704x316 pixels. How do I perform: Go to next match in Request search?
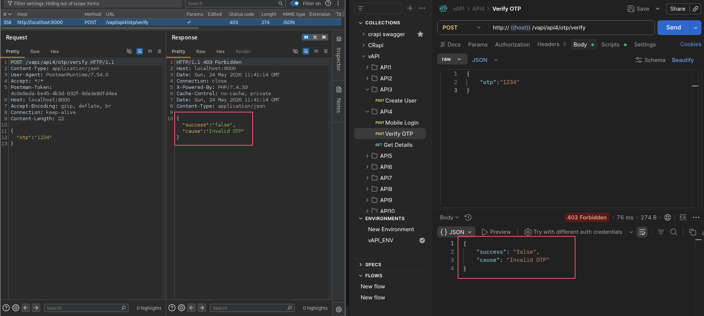click(x=36, y=308)
